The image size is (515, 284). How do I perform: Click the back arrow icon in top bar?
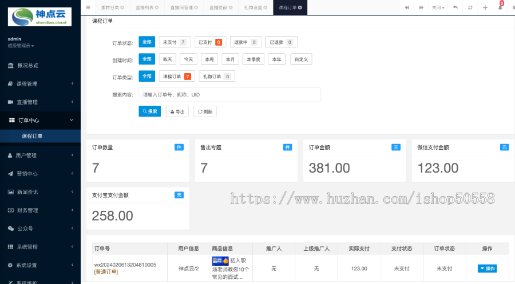tap(455, 7)
